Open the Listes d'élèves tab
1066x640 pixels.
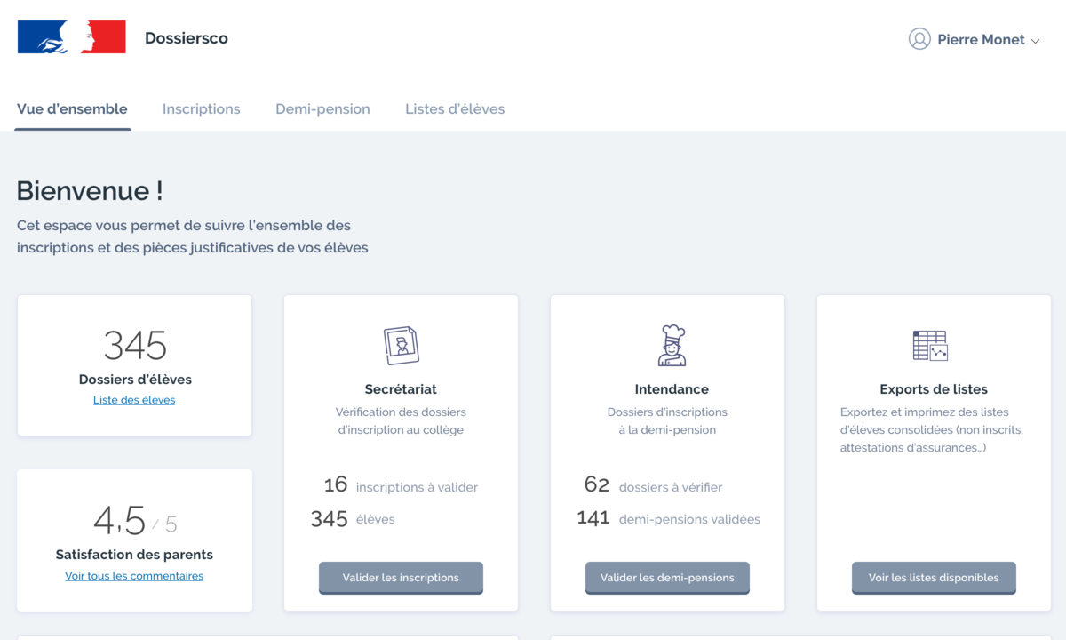pyautogui.click(x=455, y=109)
